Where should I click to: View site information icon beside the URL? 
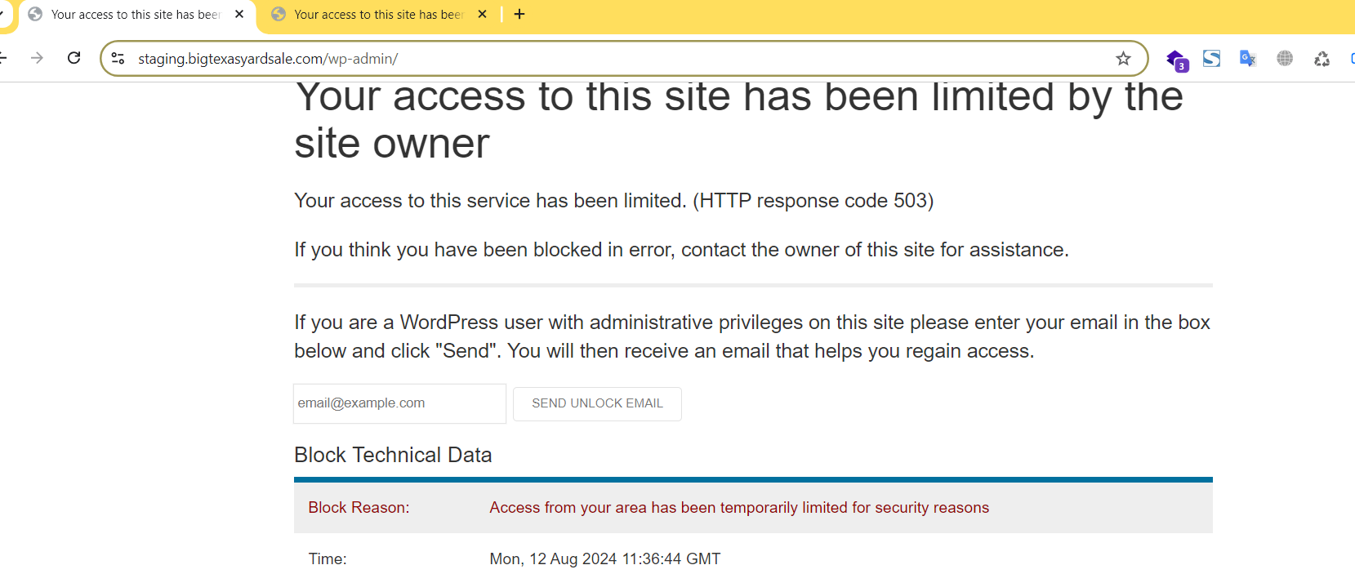coord(118,59)
